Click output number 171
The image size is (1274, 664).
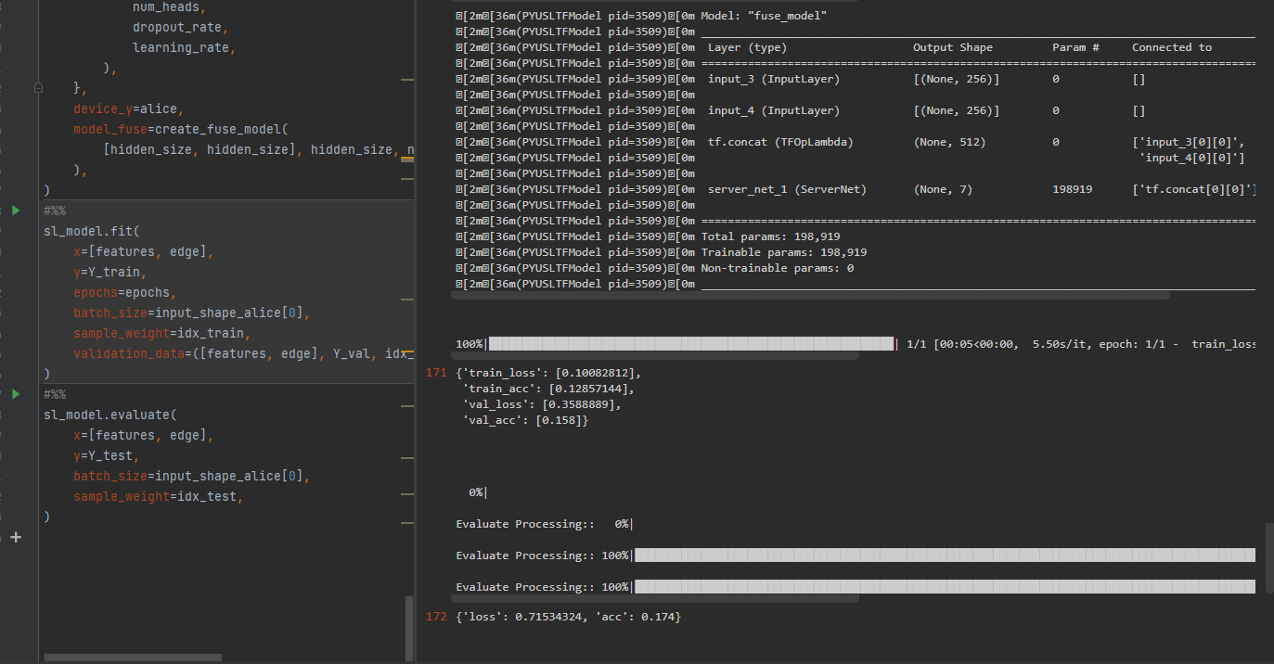tap(435, 373)
